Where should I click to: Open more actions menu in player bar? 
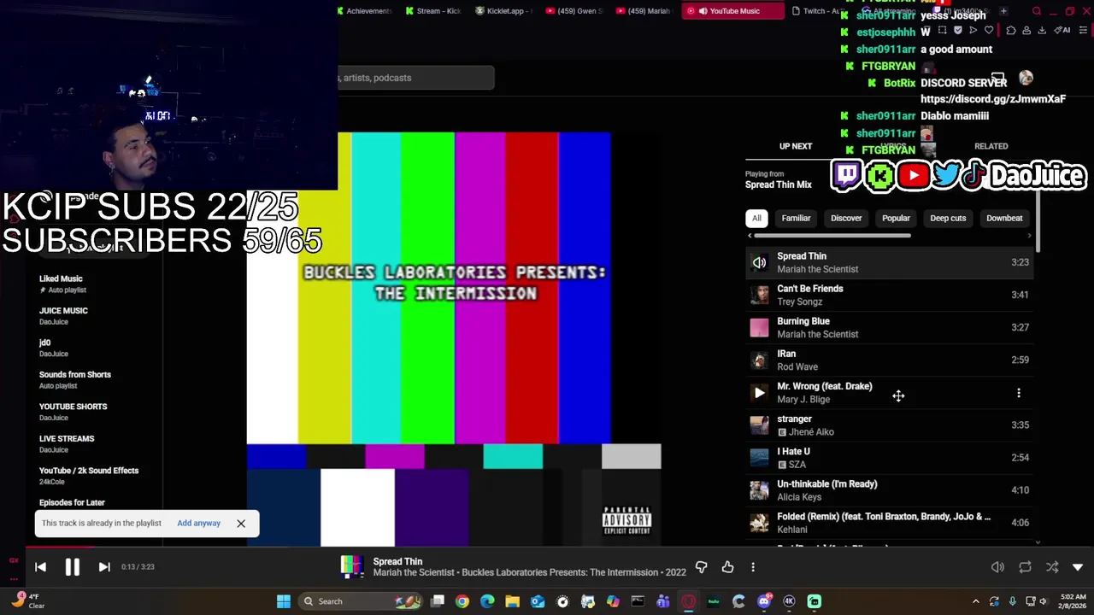click(753, 567)
